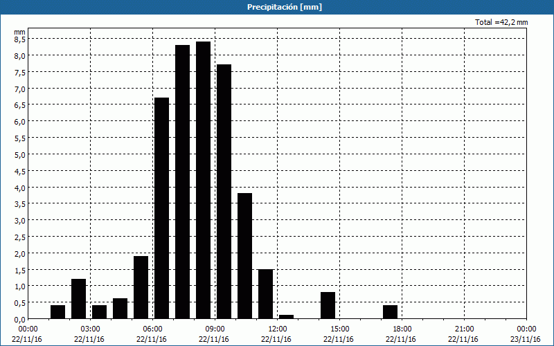554x346 pixels.
Task: Click the 0,4 mm bar just after 03:00
Action: [x=99, y=312]
